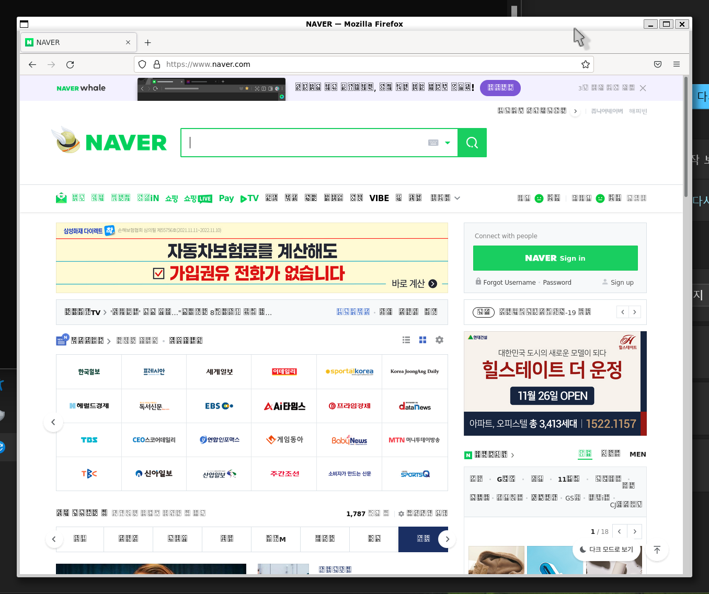Close the NAVER browser tab
Viewport: 709px width, 594px height.
128,42
